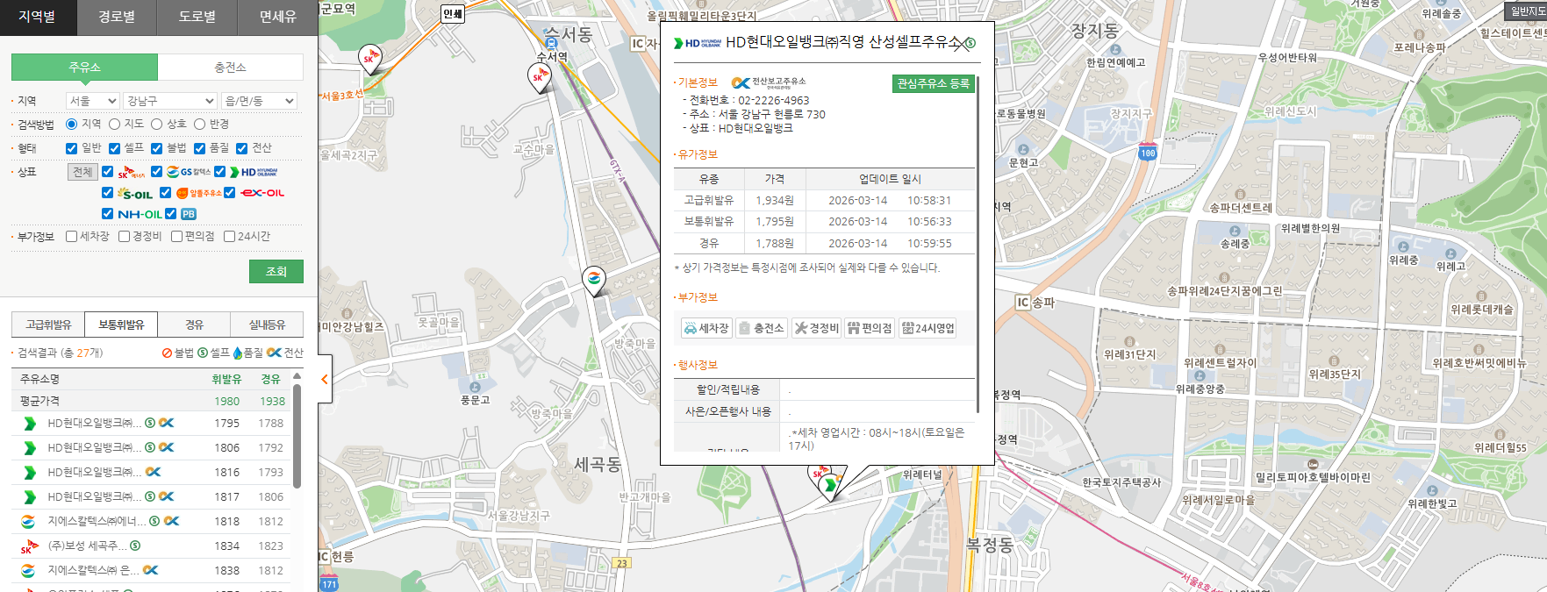
Task: Click the GS Caltex map marker
Action: click(594, 281)
